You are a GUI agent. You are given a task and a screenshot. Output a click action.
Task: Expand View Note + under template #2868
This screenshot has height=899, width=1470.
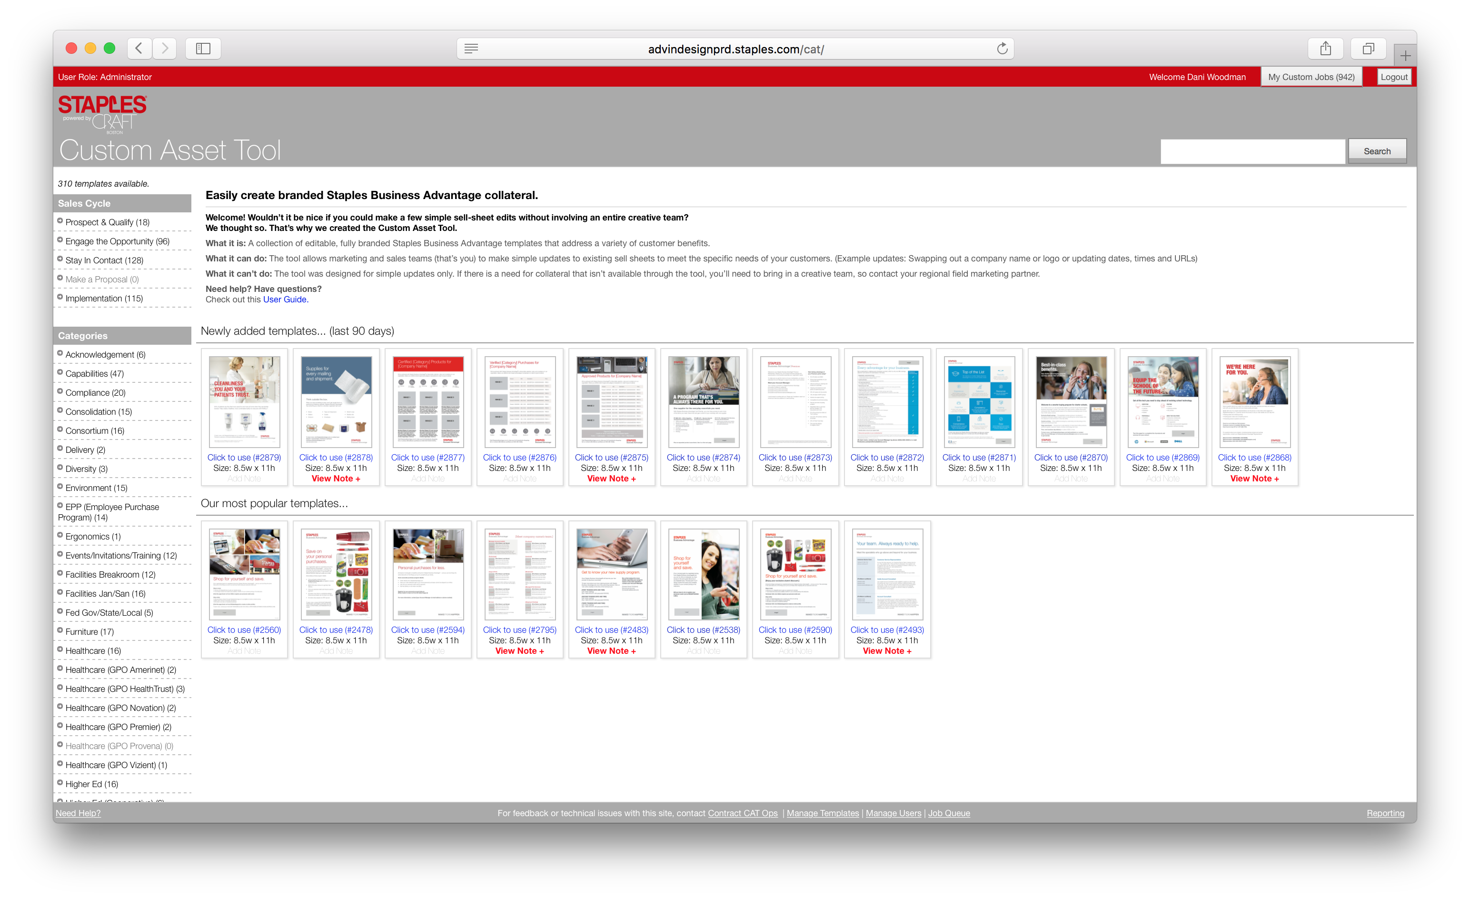click(x=1254, y=479)
